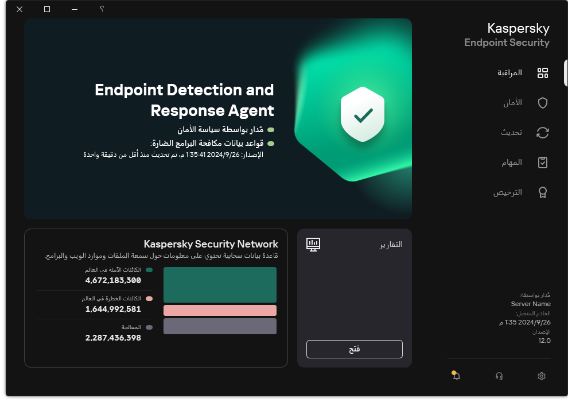This screenshot has width=568, height=402.
Task: Click the support headset icon
Action: pyautogui.click(x=499, y=376)
